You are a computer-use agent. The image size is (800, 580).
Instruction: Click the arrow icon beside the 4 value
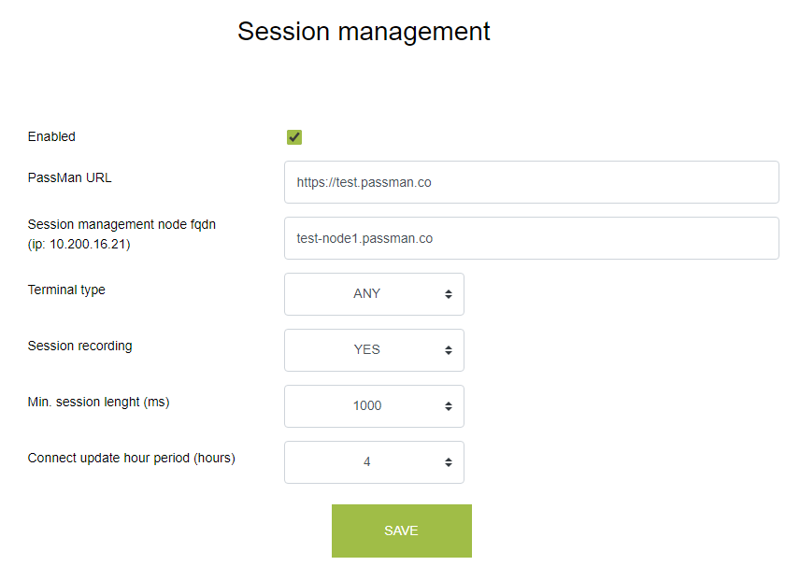pyautogui.click(x=449, y=462)
